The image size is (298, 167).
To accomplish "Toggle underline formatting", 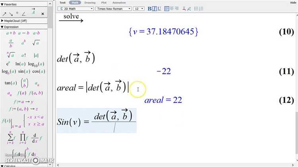I will coord(159,9).
